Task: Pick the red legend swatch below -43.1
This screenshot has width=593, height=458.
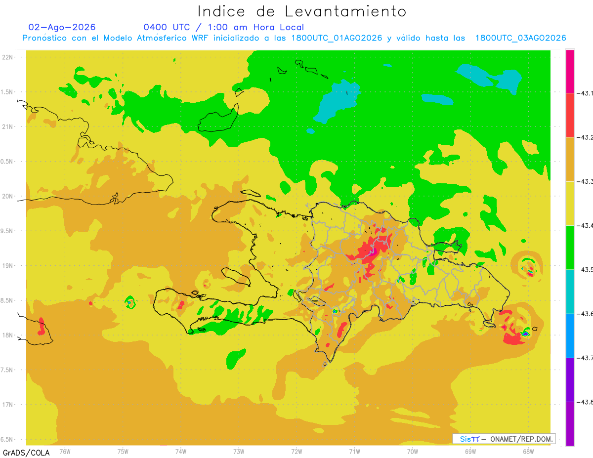Action: (x=570, y=115)
